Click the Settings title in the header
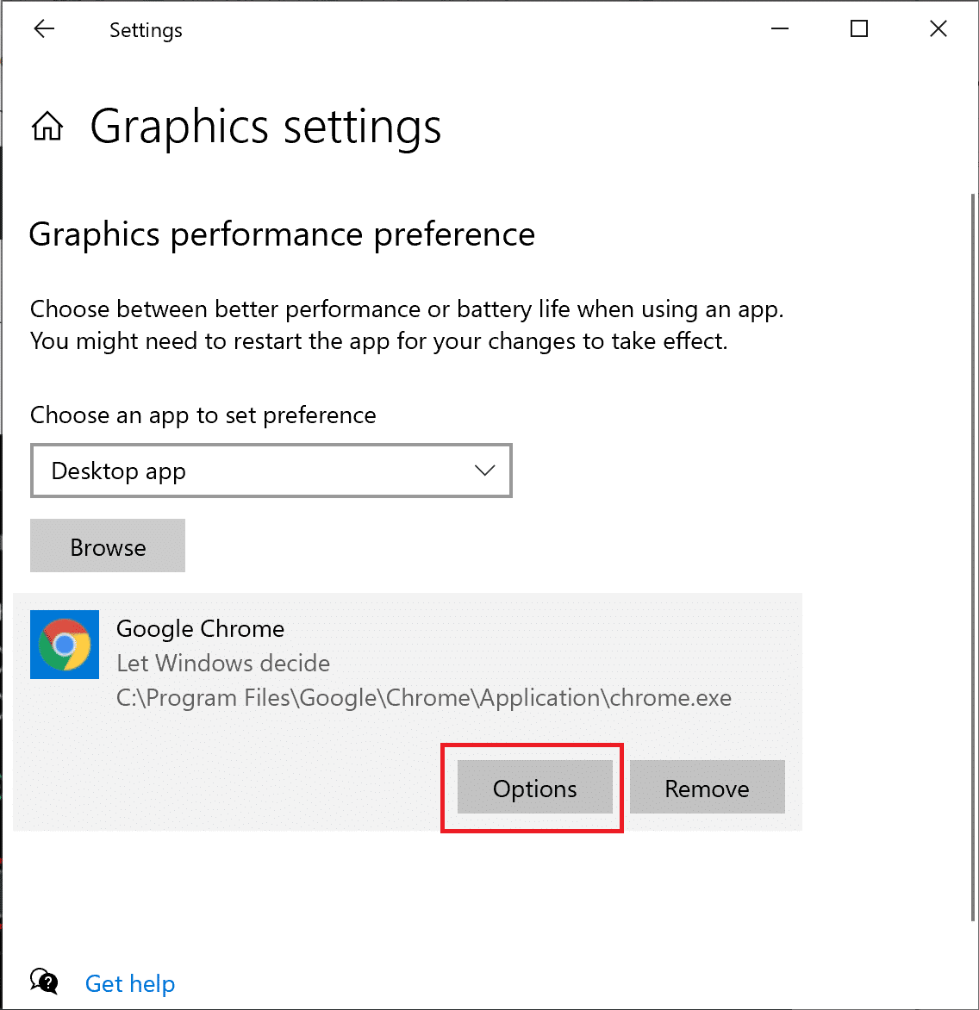Screen dimensions: 979x1010 (x=145, y=29)
